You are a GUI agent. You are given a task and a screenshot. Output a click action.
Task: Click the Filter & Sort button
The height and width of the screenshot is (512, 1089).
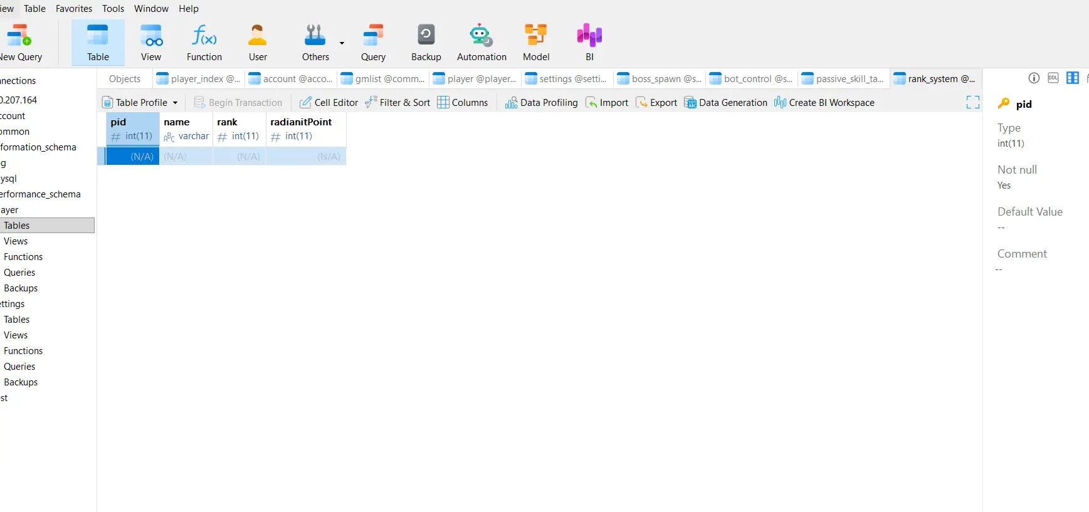(x=397, y=102)
